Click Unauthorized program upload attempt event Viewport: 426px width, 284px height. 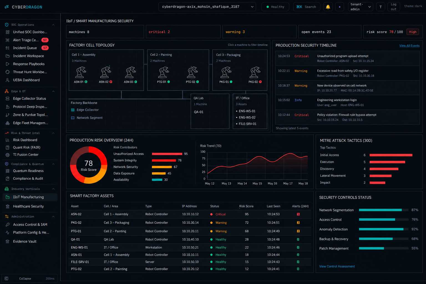point(347,59)
